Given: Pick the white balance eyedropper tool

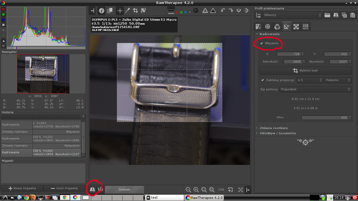Looking at the screenshot, I should coord(128,11).
